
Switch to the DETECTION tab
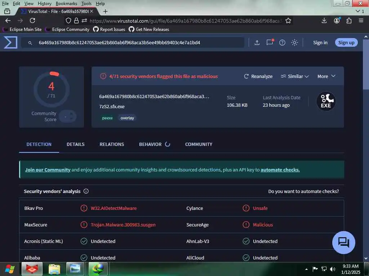pyautogui.click(x=39, y=144)
